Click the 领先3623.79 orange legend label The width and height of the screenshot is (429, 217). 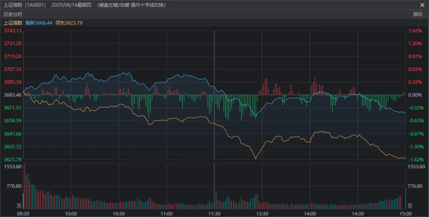click(x=69, y=23)
